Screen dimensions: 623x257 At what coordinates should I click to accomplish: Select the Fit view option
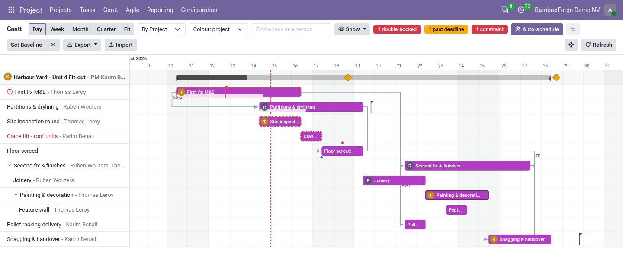coord(127,29)
